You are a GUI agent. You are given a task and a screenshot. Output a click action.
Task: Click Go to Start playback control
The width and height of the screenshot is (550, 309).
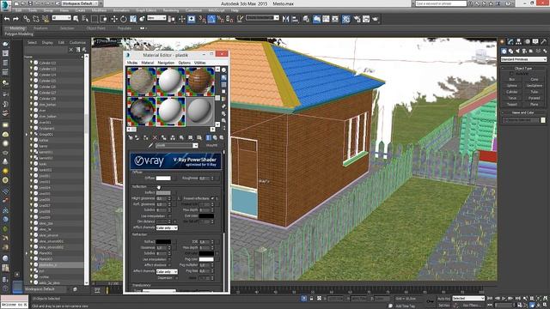490,298
